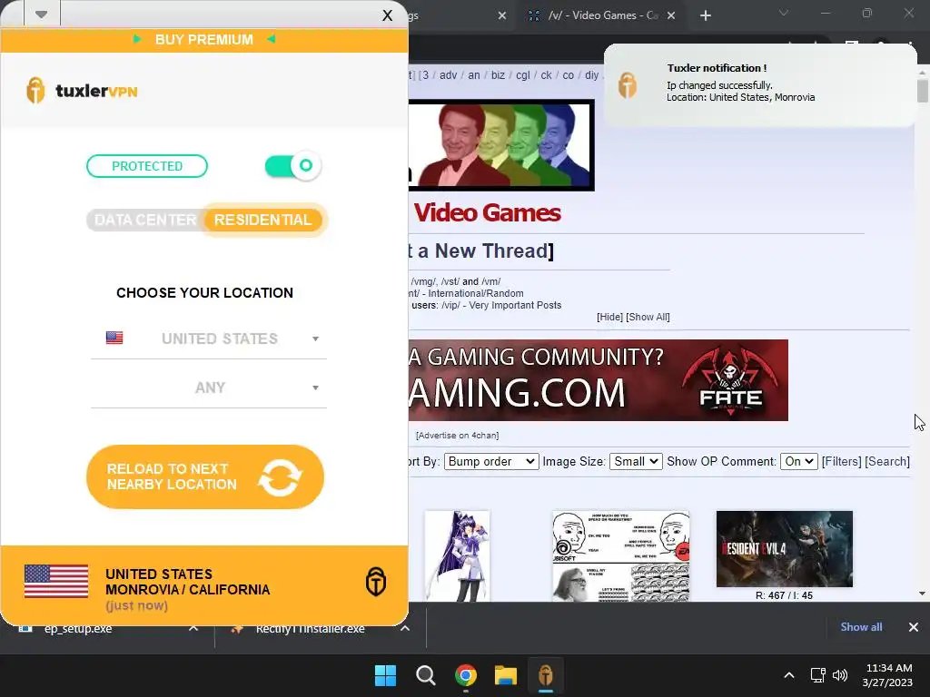The height and width of the screenshot is (697, 930).
Task: Open the UNITED STATES country dropdown
Action: pyautogui.click(x=209, y=339)
